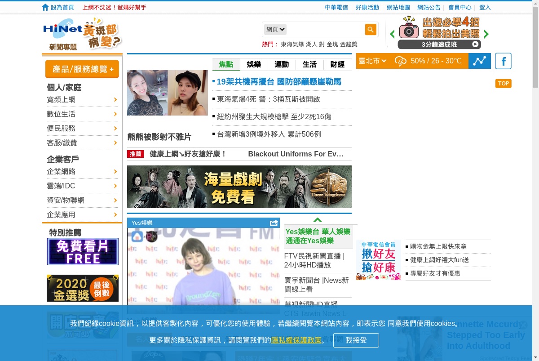Click the orange search magnifier button
The width and height of the screenshot is (539, 361).
tap(371, 30)
